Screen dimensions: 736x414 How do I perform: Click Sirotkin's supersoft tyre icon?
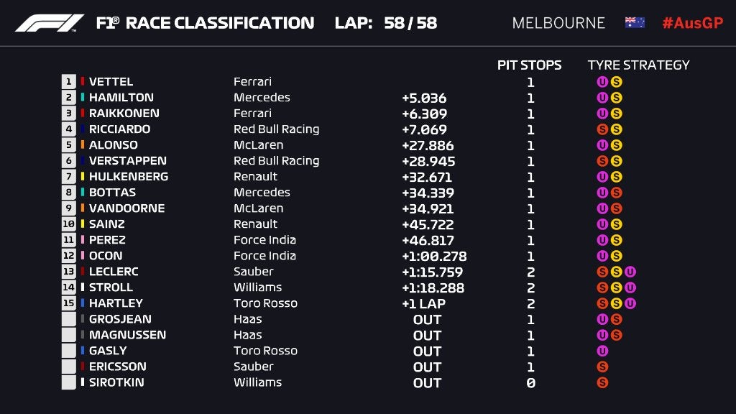602,382
